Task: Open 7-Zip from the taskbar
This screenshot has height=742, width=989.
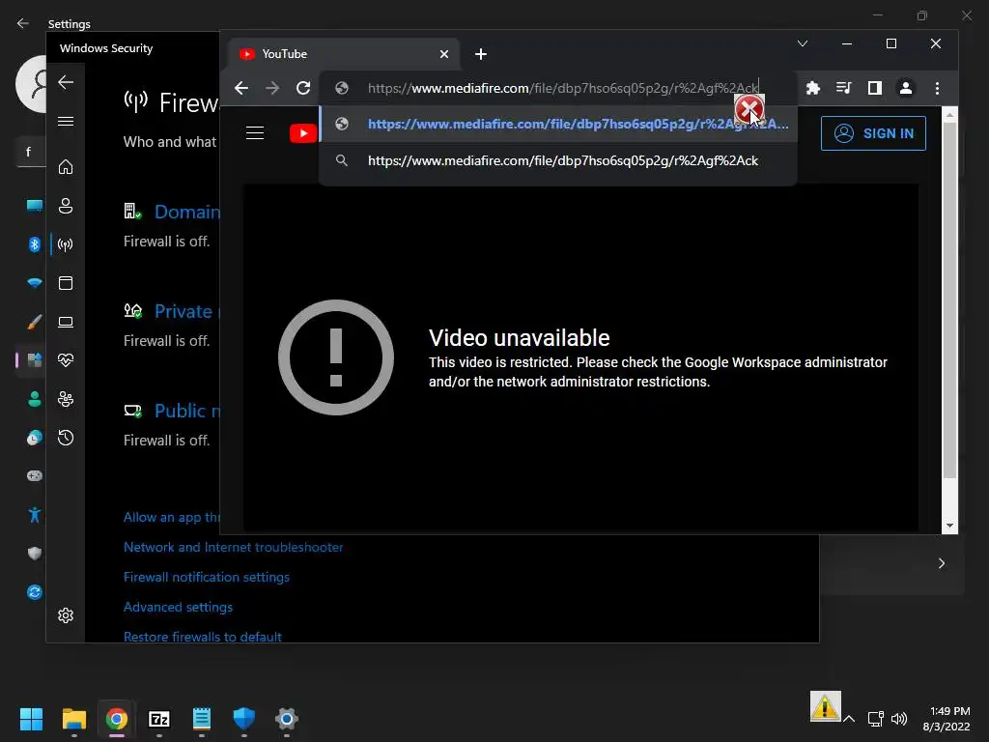Action: coord(159,719)
